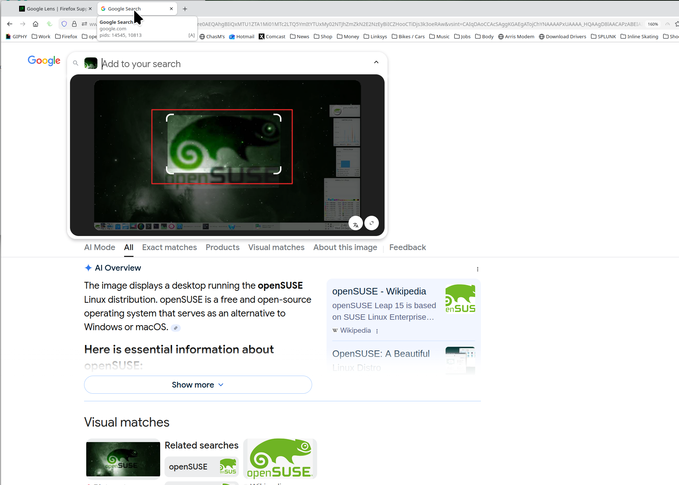Click the tracking protection shield icon
The height and width of the screenshot is (485, 679).
pos(64,24)
